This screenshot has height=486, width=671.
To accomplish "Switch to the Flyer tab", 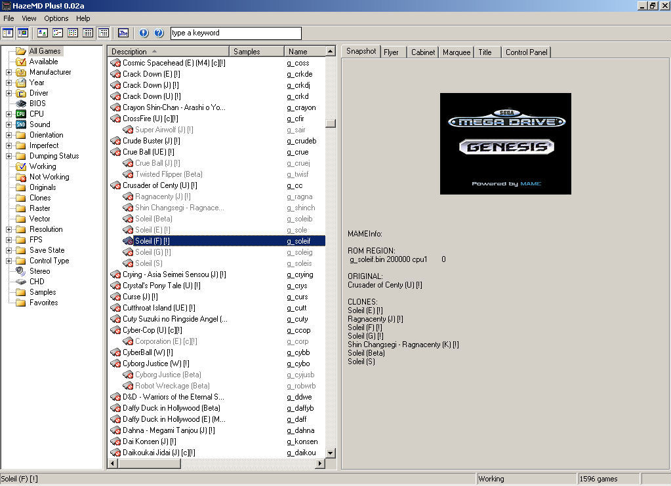I will coord(391,52).
